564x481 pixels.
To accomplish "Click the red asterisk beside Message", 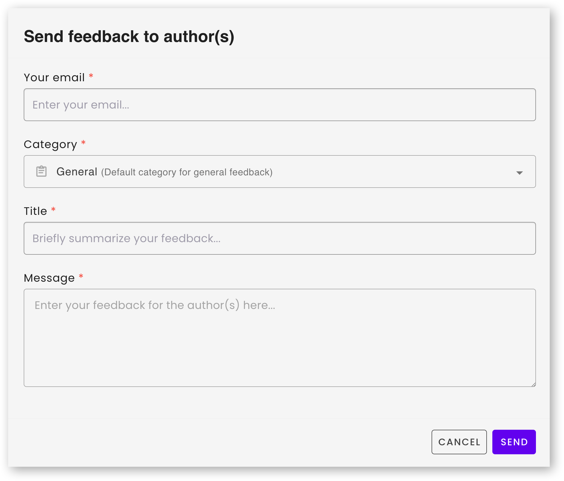I will coord(81,277).
